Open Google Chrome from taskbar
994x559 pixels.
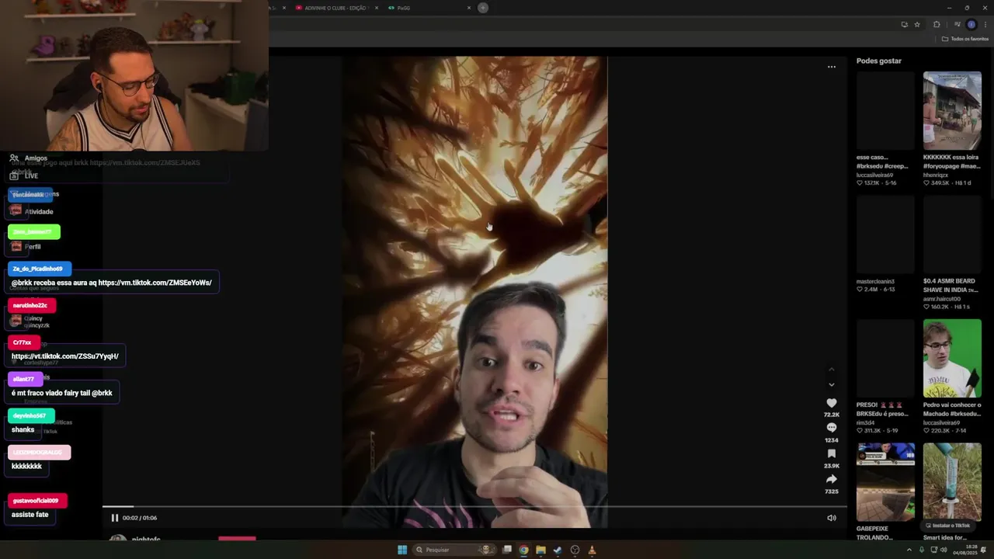524,550
